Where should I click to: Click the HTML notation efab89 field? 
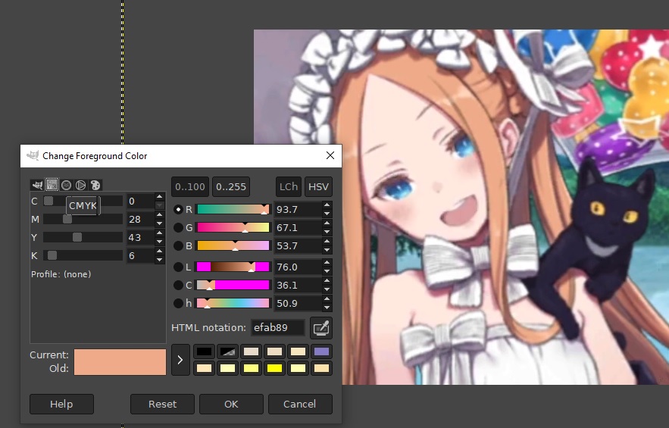tap(278, 328)
